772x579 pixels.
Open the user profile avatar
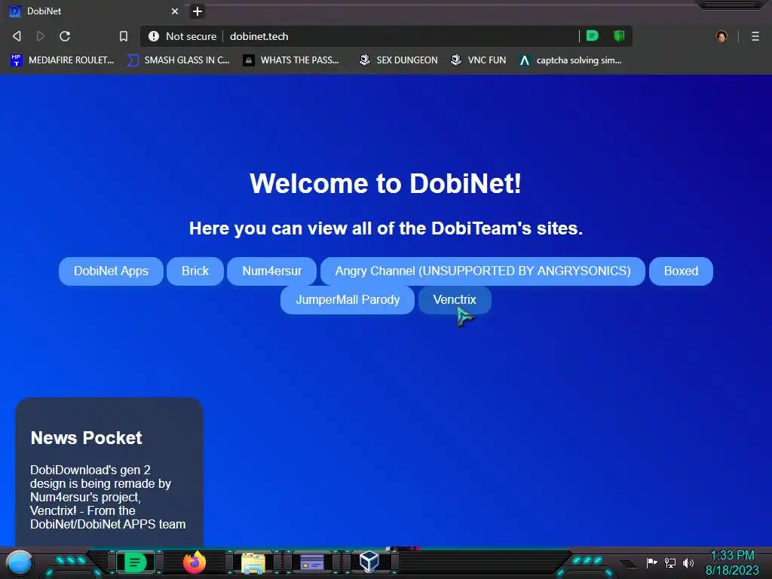pos(721,36)
